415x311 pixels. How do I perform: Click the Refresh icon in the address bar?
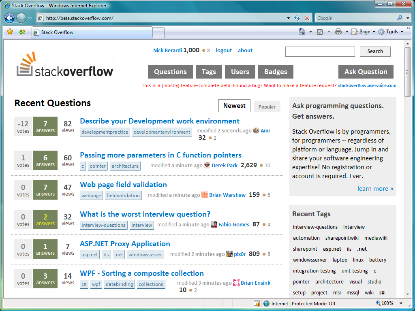297,18
